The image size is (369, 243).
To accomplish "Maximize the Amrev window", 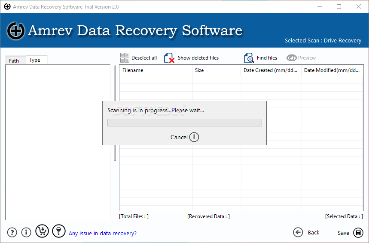I will [x=339, y=6].
